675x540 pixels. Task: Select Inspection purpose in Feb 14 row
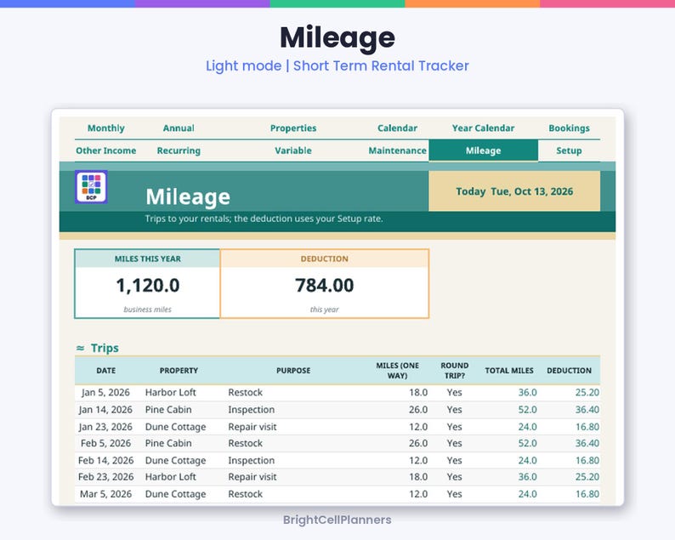click(x=252, y=460)
